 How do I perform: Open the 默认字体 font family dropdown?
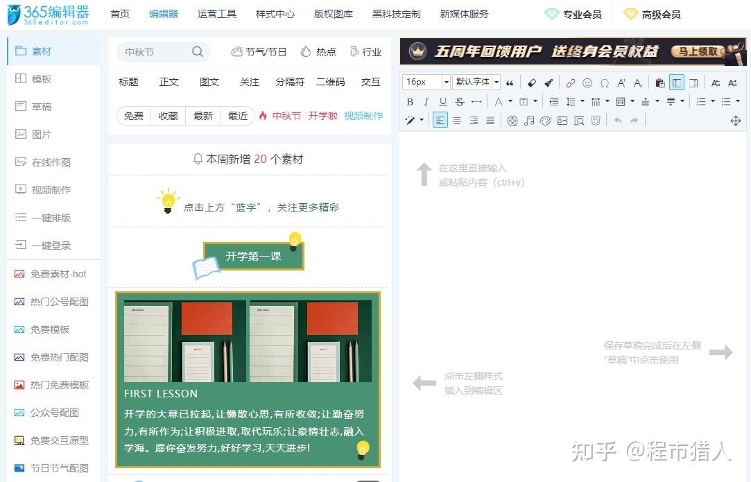click(474, 83)
